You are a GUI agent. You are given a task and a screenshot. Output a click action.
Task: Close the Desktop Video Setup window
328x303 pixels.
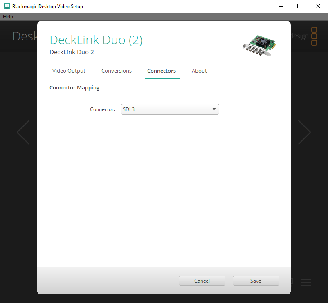pos(318,6)
